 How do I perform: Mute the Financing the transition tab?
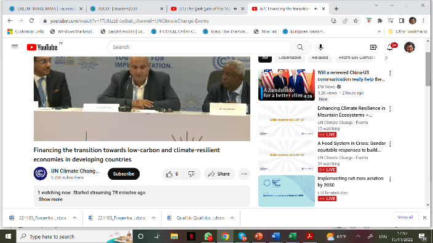pos(316,9)
